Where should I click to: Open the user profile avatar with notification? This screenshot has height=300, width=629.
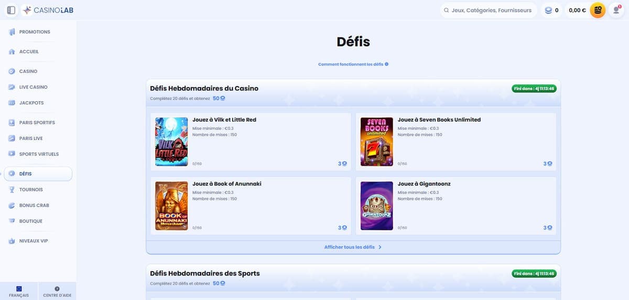(x=616, y=10)
